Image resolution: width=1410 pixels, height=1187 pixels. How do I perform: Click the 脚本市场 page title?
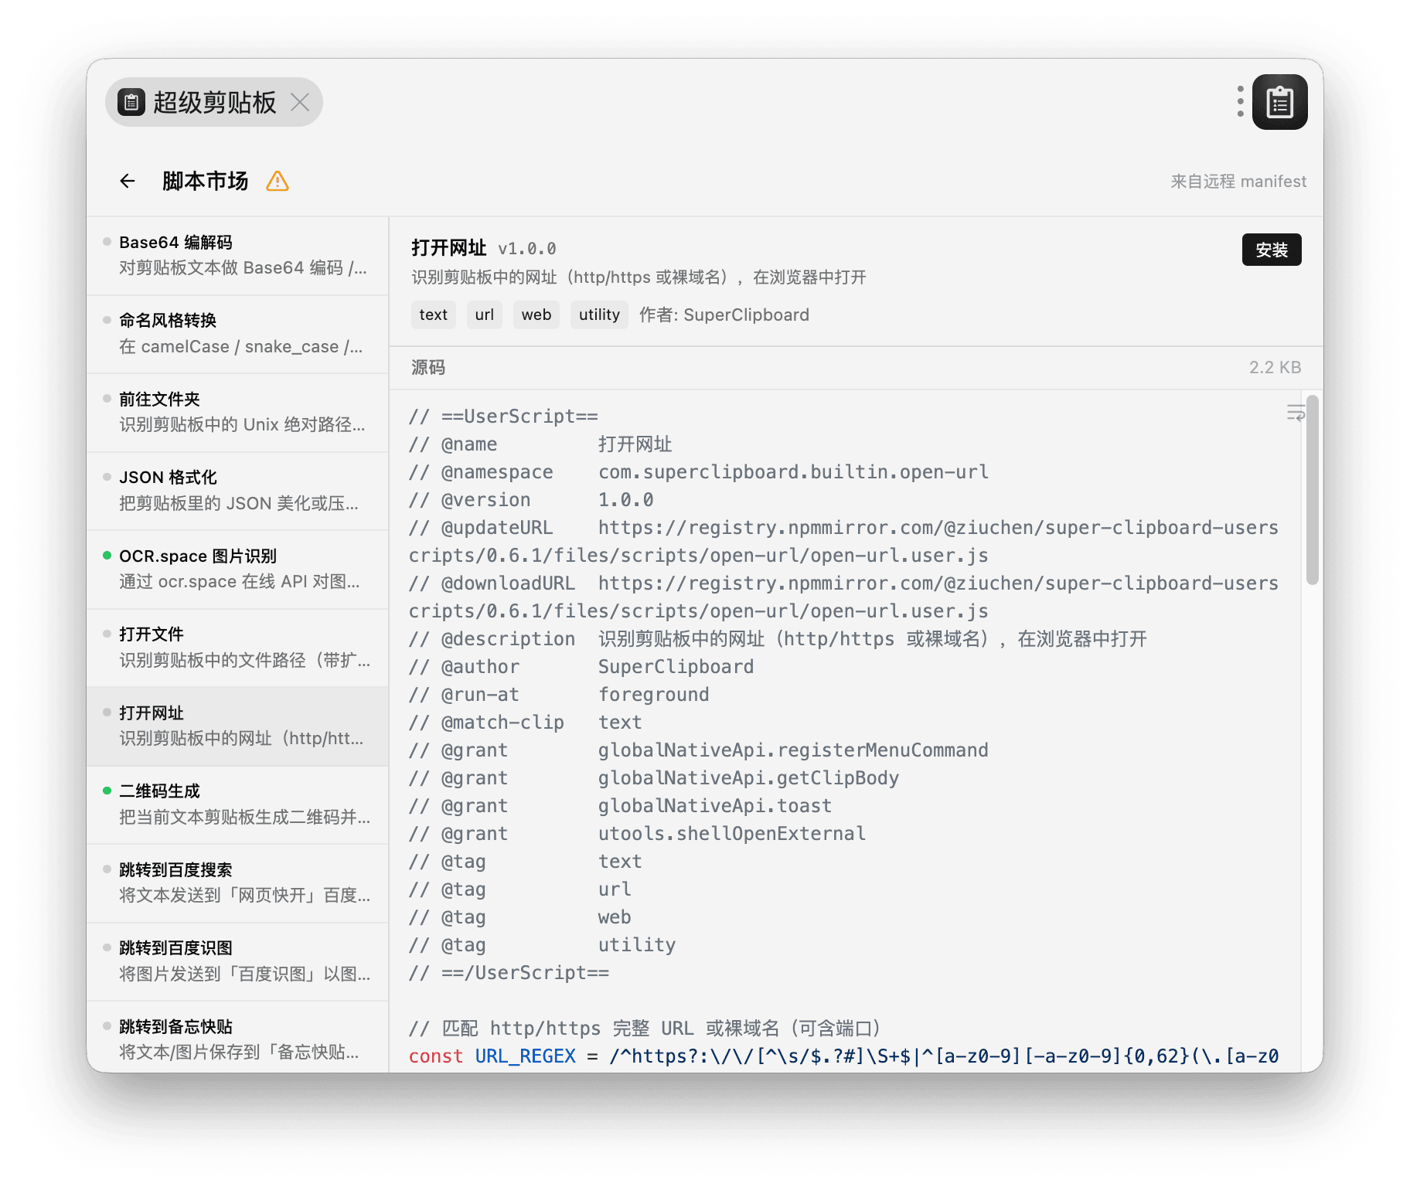[205, 181]
